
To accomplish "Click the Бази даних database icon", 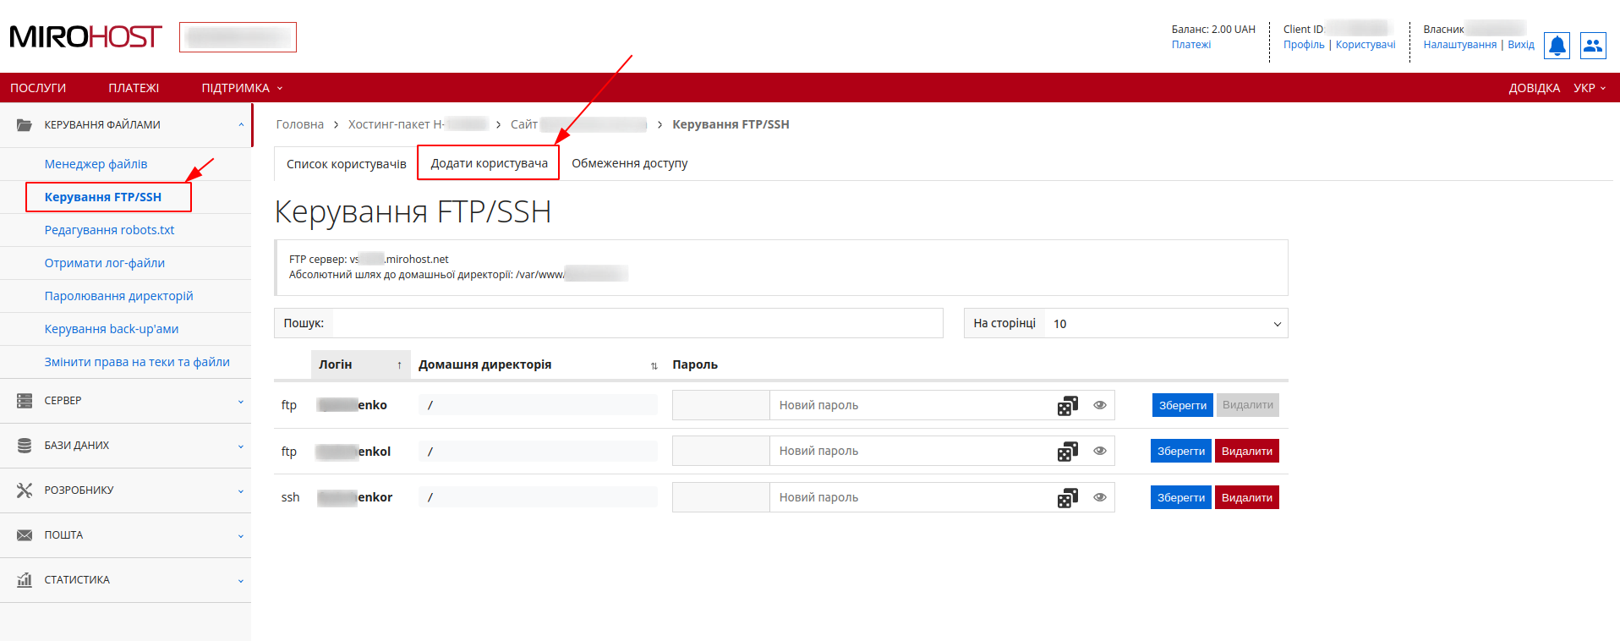I will [x=25, y=446].
